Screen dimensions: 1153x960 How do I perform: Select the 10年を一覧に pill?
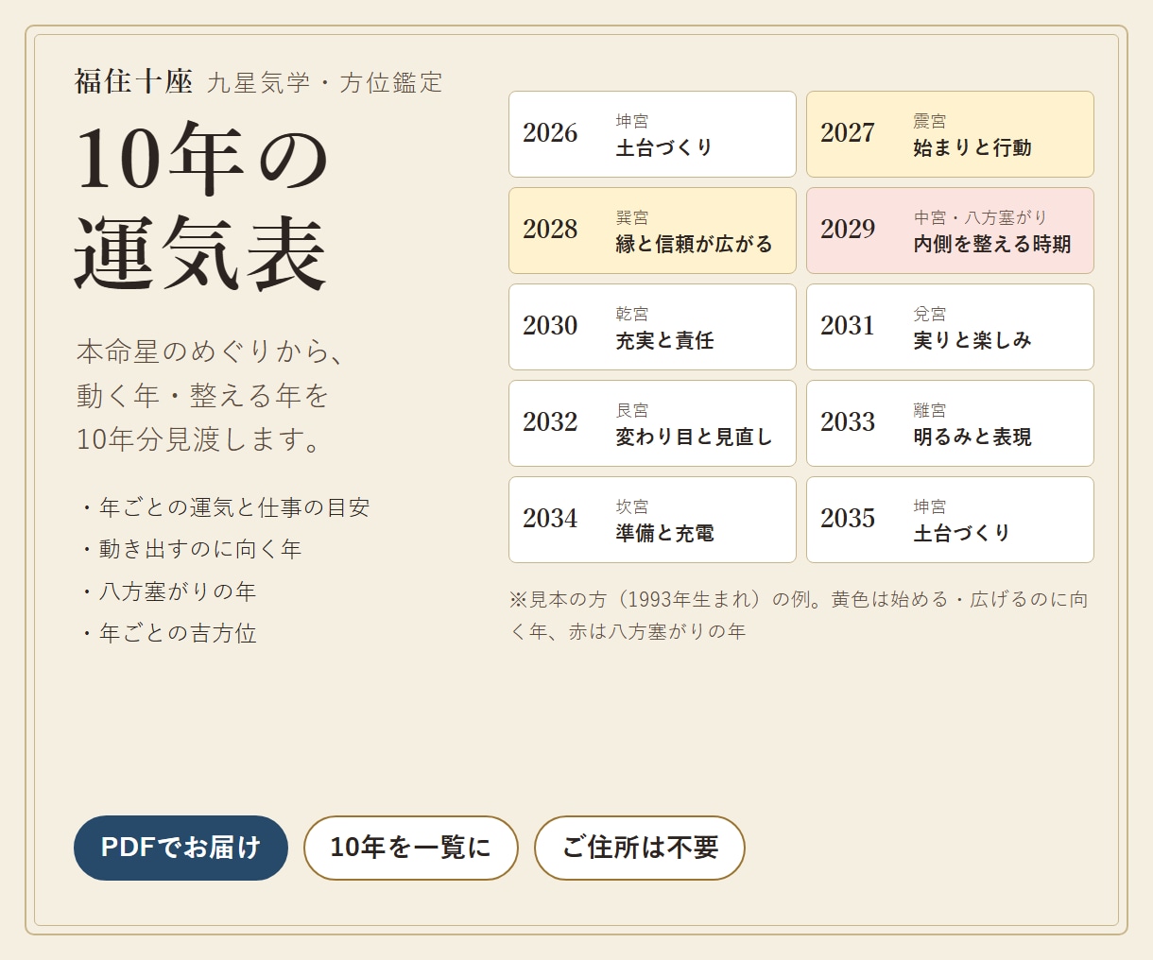click(x=411, y=848)
